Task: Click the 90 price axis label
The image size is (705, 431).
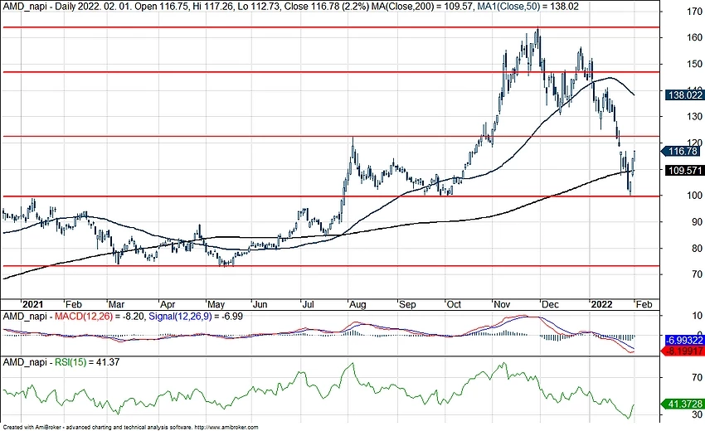Action: [x=698, y=222]
